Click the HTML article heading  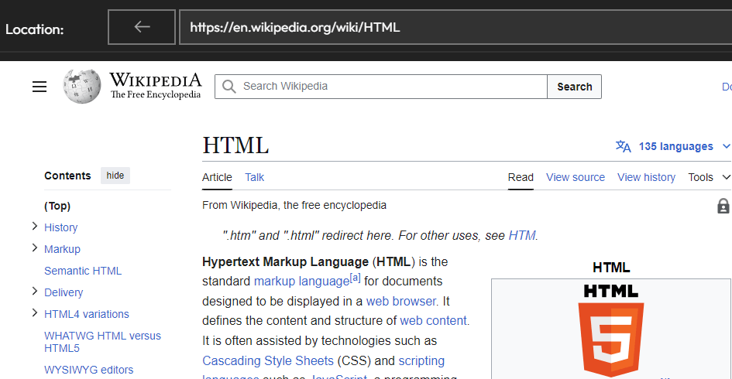tap(235, 145)
